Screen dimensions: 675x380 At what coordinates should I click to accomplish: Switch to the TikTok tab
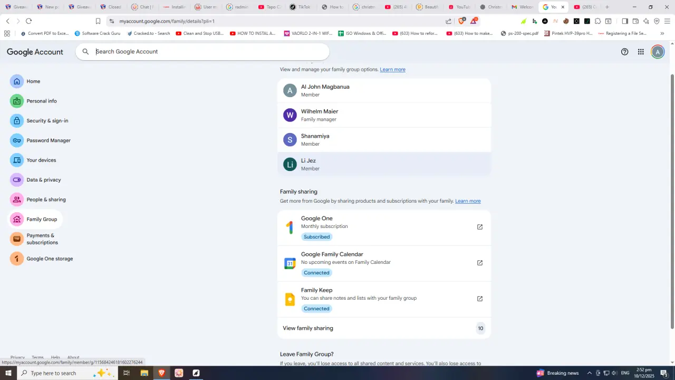[300, 7]
